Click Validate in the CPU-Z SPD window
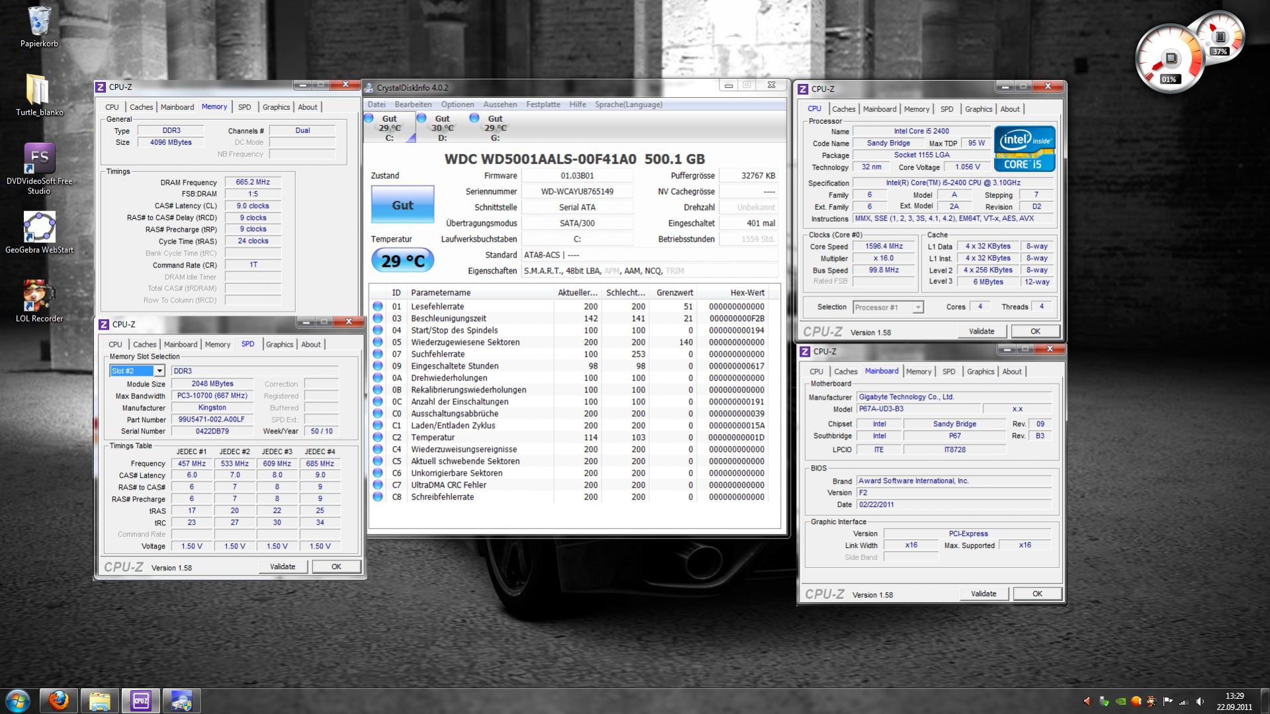The height and width of the screenshot is (714, 1270). pyautogui.click(x=283, y=566)
